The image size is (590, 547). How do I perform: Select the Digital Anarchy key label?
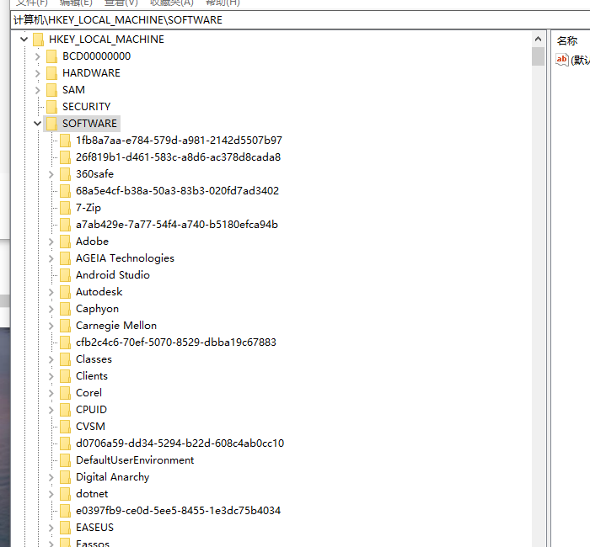coord(112,477)
